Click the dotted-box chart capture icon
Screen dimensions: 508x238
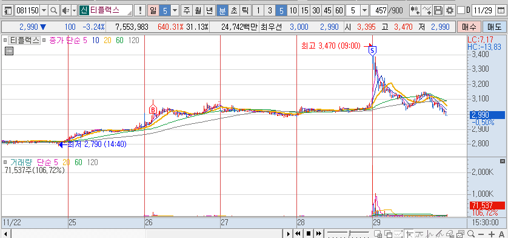(398, 234)
